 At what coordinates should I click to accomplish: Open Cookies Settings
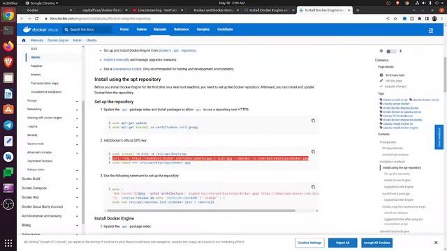coord(309,243)
